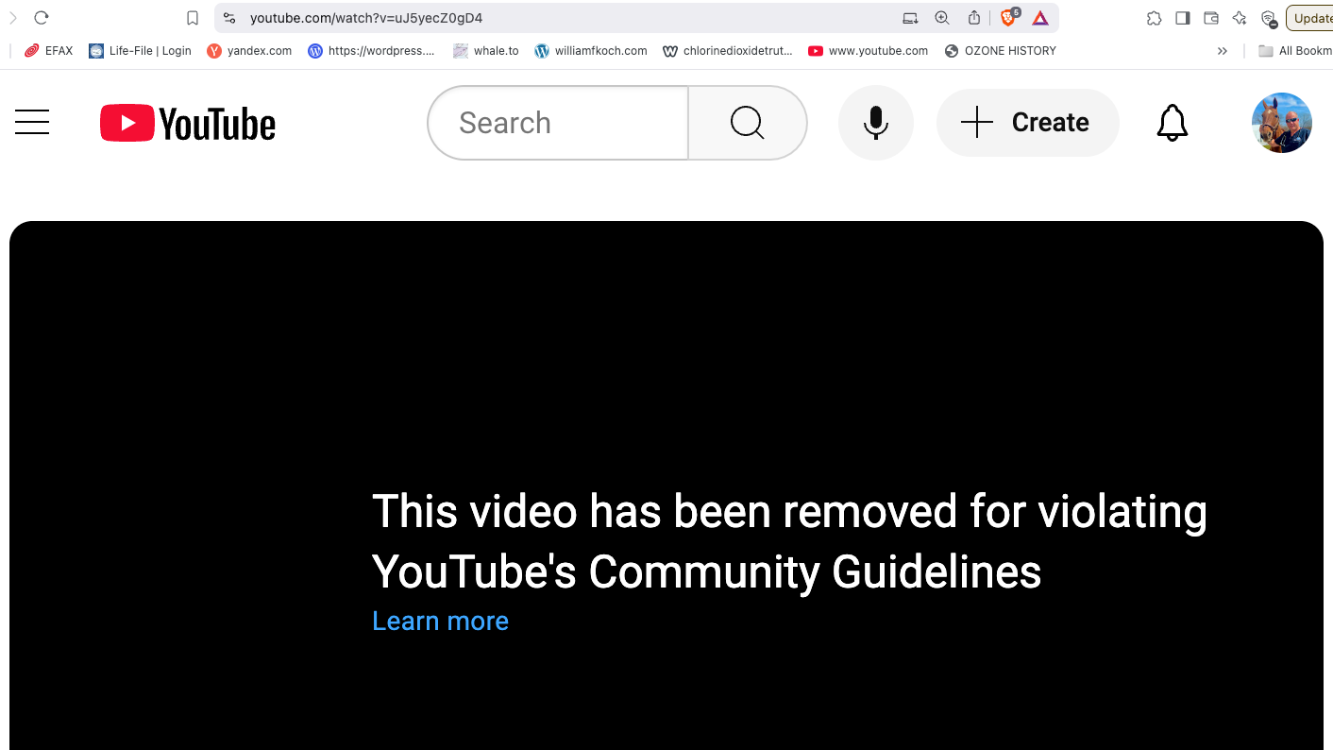
Task: Open the EFAX bookmark
Action: pyautogui.click(x=49, y=51)
